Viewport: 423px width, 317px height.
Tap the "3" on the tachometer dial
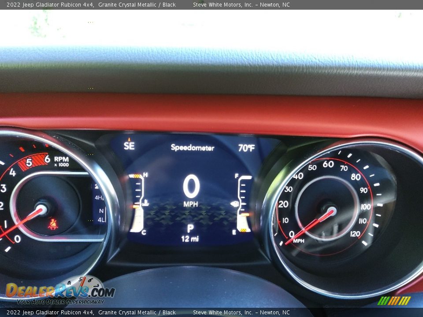pos(3,188)
